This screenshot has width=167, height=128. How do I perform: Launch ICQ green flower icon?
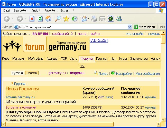click(111, 19)
